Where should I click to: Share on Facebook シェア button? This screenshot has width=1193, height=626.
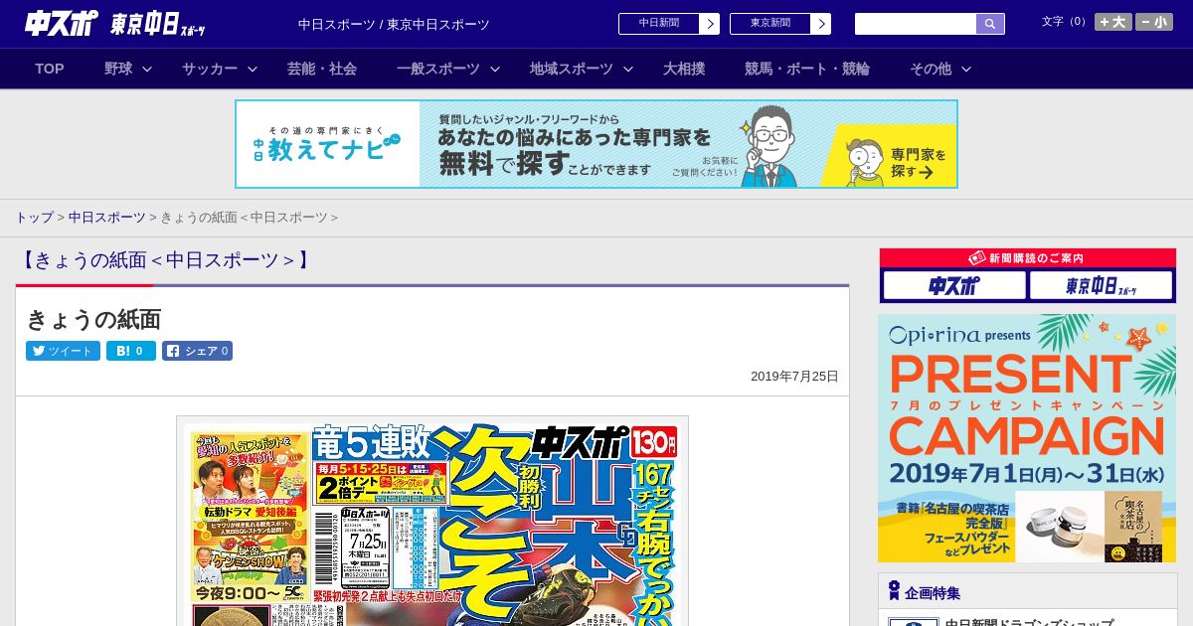click(197, 351)
